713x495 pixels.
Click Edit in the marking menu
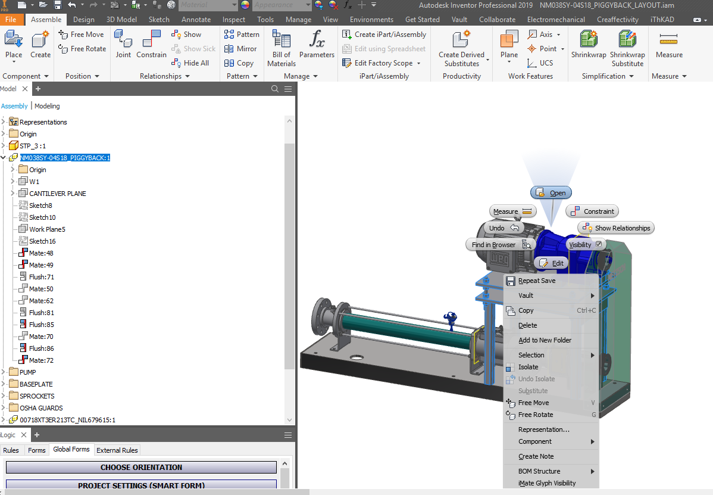(x=551, y=263)
